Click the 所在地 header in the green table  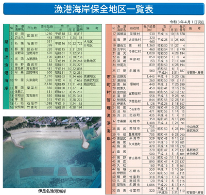tap(32, 28)
